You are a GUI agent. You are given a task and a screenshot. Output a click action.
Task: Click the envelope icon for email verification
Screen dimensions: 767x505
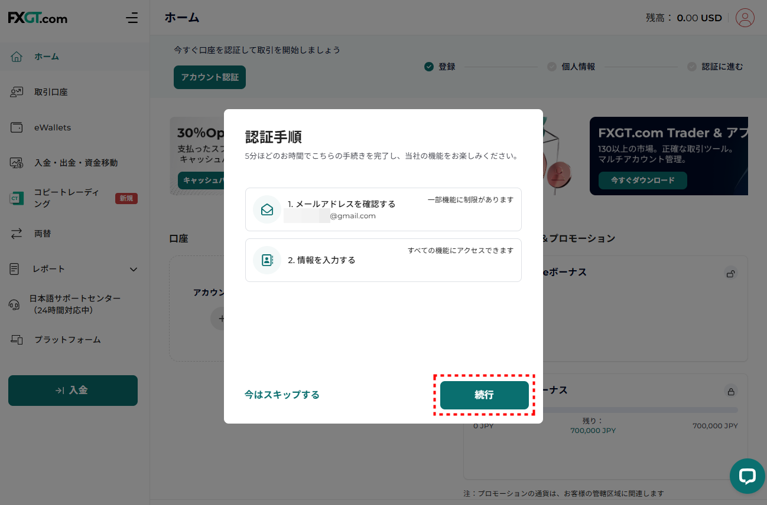click(x=267, y=209)
